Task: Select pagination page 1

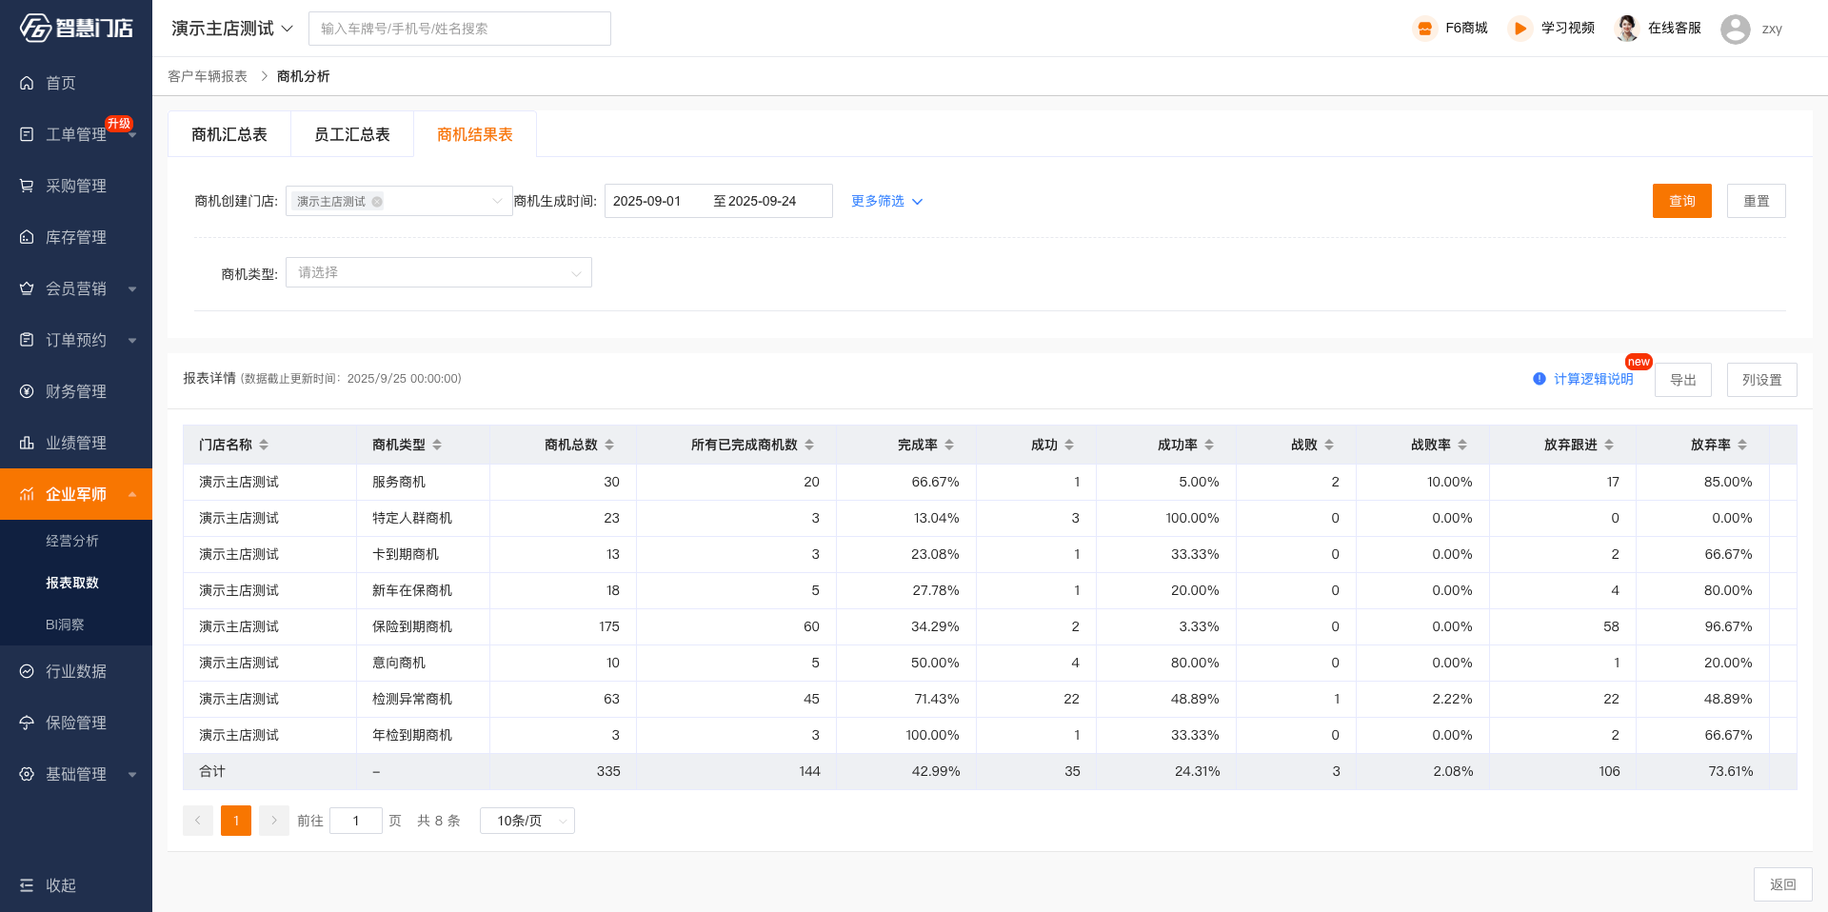Action: tap(236, 821)
